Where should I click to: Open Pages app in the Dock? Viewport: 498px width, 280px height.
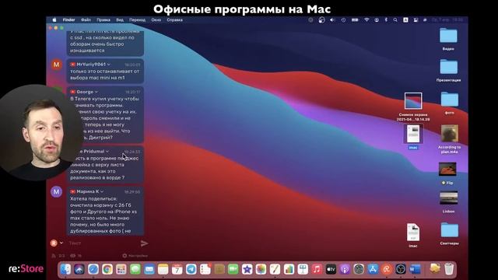click(x=275, y=270)
